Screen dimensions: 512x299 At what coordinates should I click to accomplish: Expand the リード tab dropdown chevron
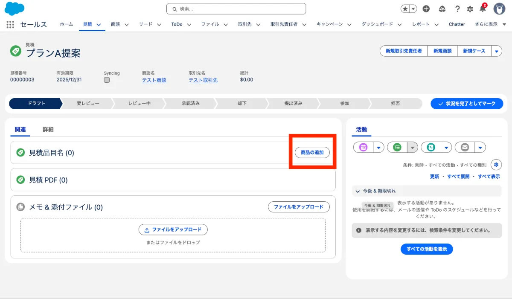pos(159,25)
